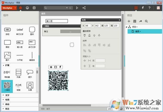Open the search box dropdown arrow

pos(67,8)
